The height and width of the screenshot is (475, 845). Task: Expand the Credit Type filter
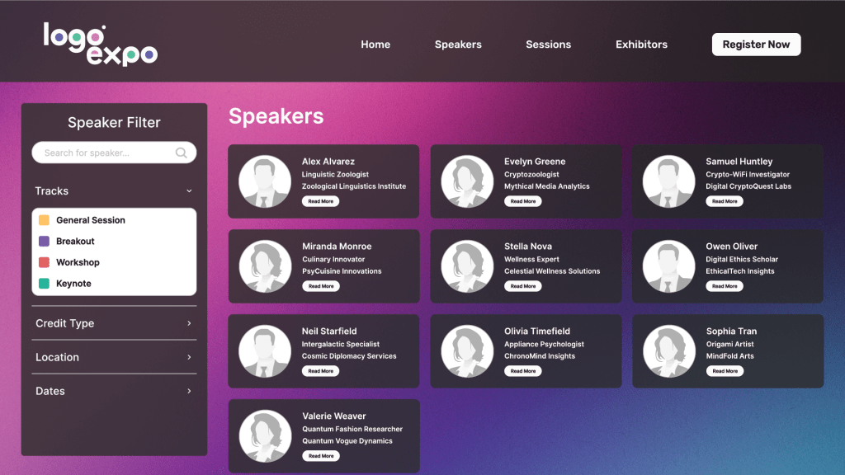click(x=189, y=323)
